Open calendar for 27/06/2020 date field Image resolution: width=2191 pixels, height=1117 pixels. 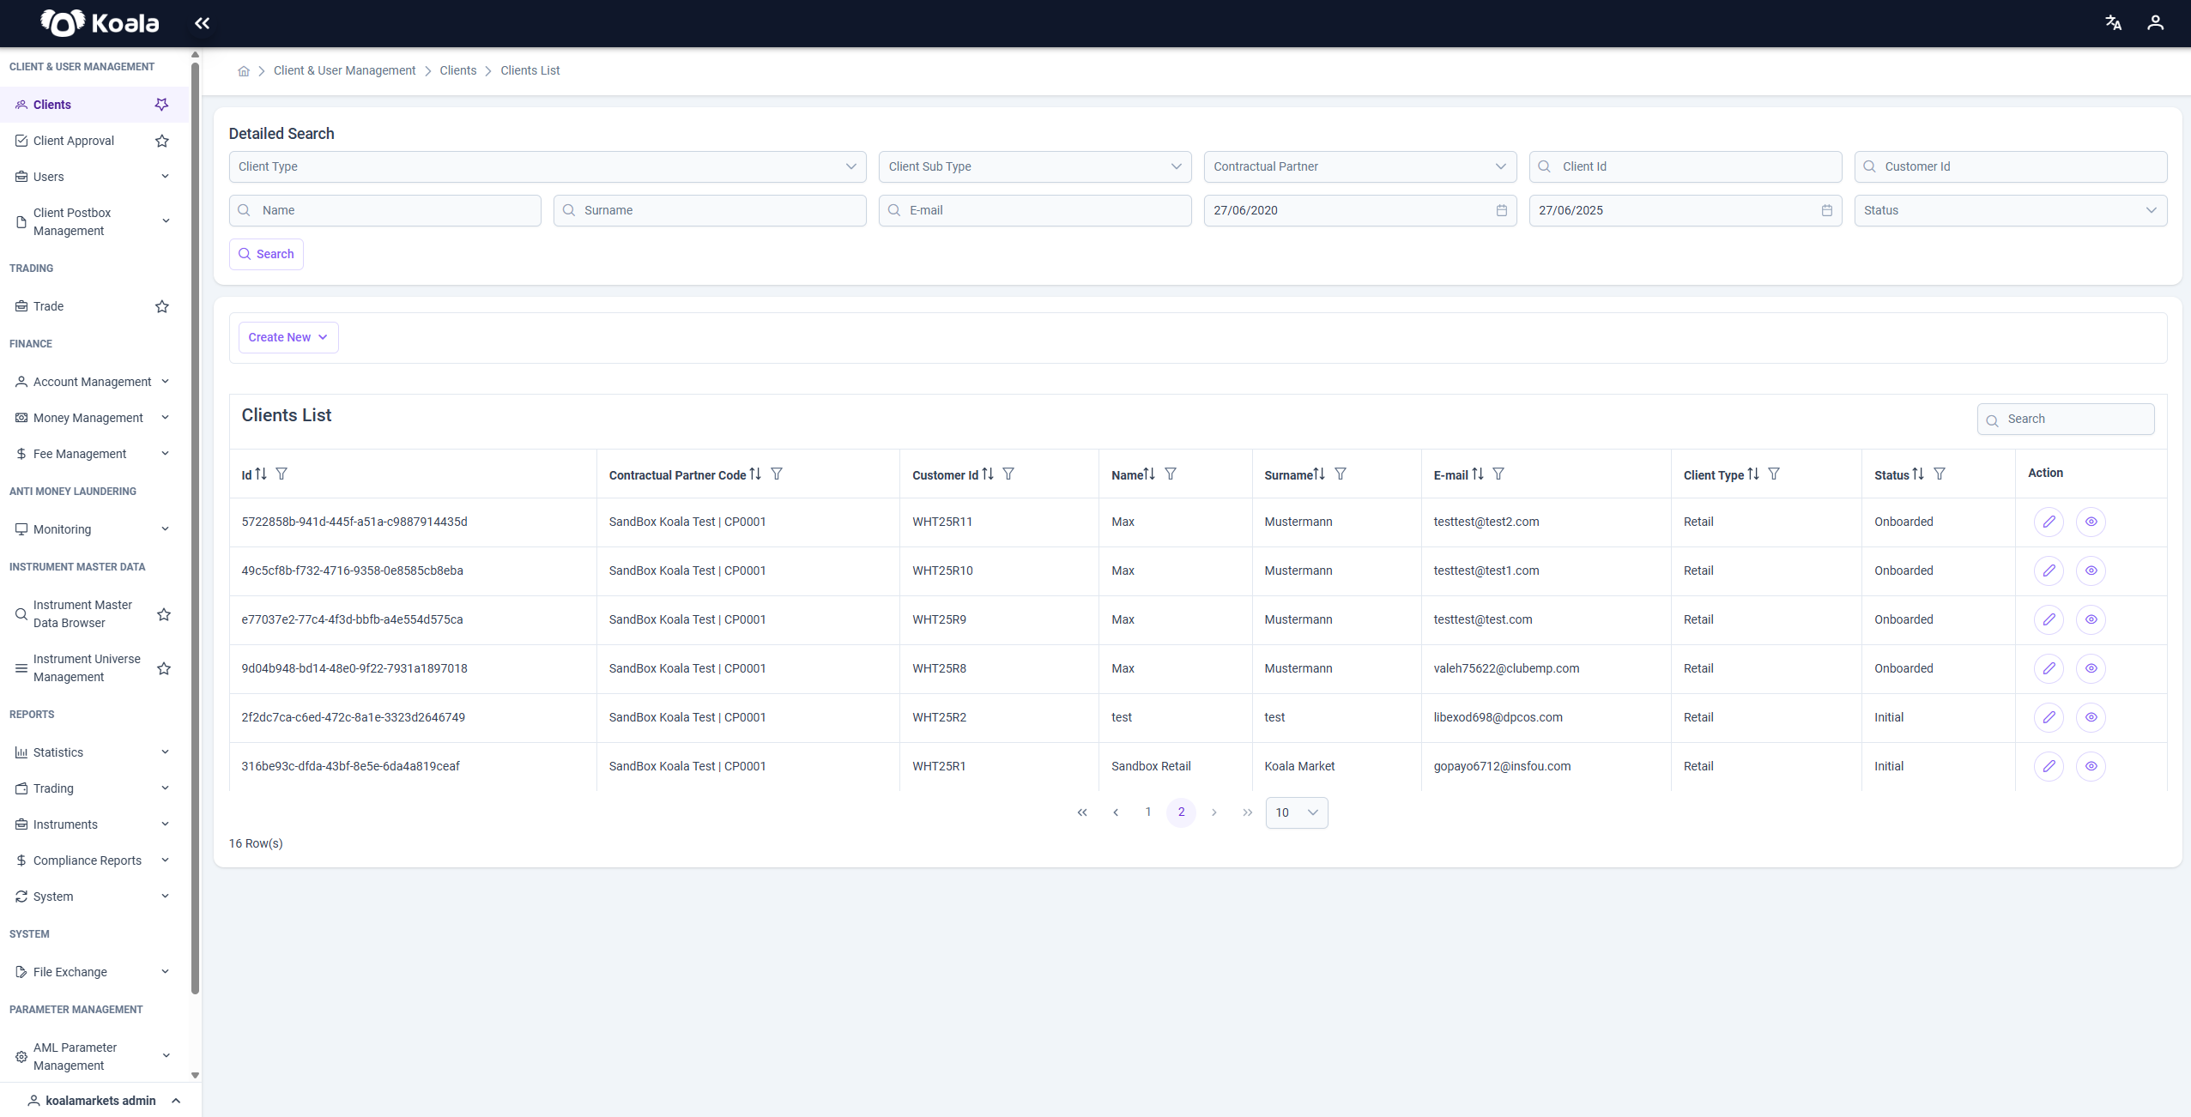(x=1502, y=210)
